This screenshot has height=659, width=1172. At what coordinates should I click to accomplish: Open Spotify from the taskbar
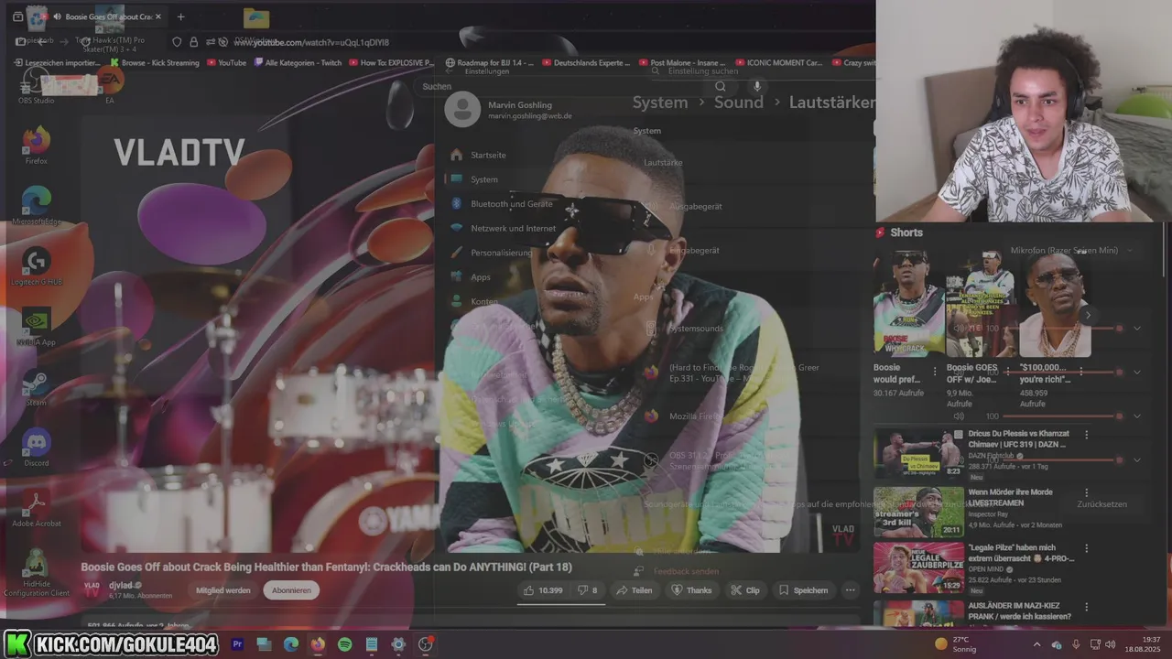(344, 644)
